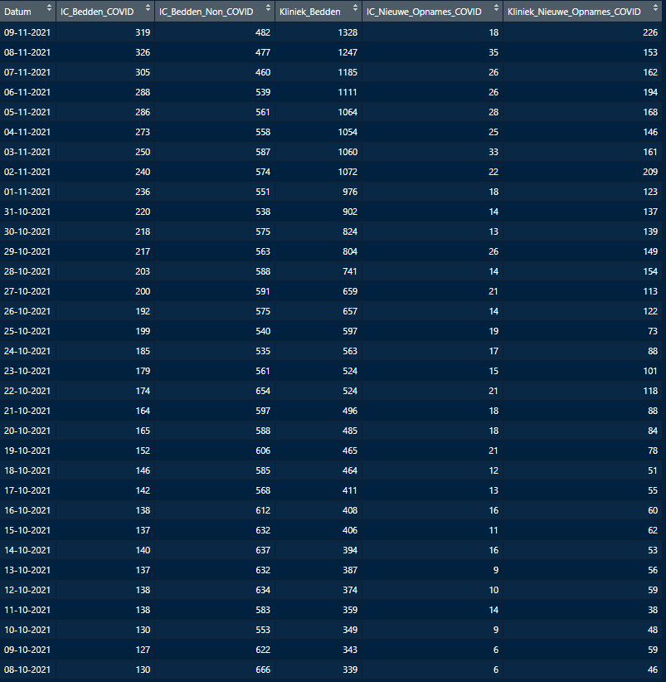Sort by IC_Bedden_Non_COVID column arrows
The height and width of the screenshot is (682, 666).
tap(268, 7)
